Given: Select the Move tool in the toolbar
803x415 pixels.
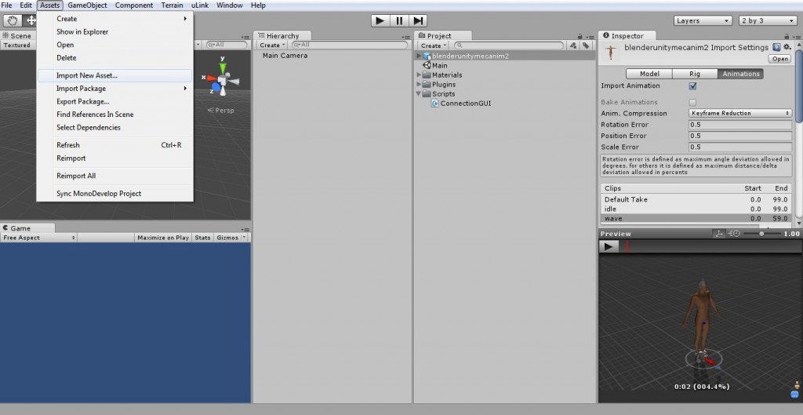Looking at the screenshot, I should [x=31, y=20].
